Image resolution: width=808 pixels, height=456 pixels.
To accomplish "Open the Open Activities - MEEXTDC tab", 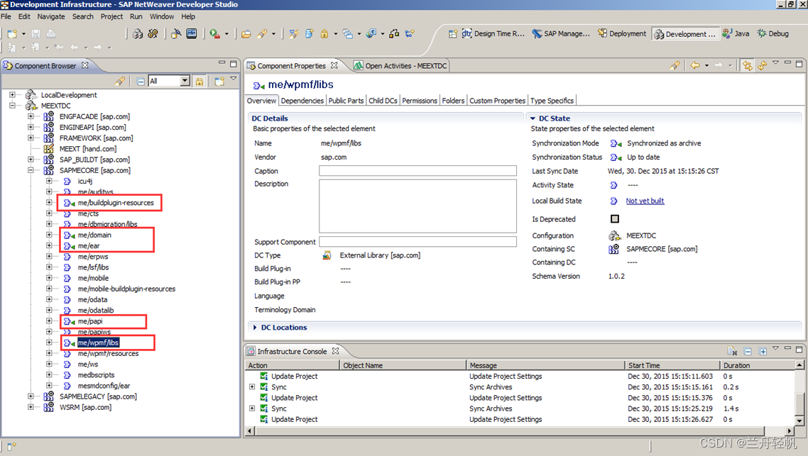I will pos(400,65).
